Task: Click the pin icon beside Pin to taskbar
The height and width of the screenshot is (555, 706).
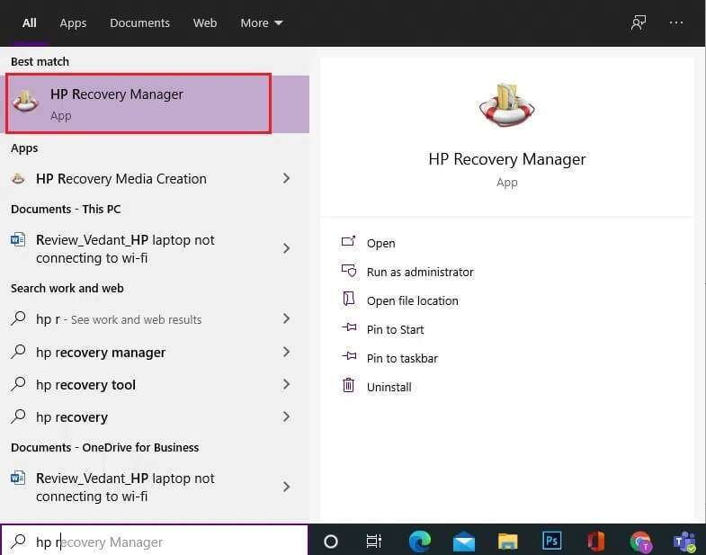Action: coord(349,356)
